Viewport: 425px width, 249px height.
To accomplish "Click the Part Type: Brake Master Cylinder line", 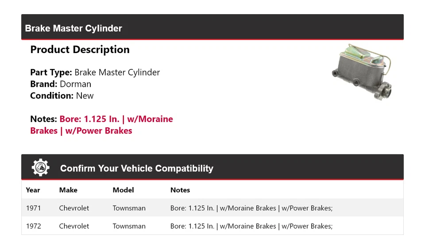I will pos(95,73).
